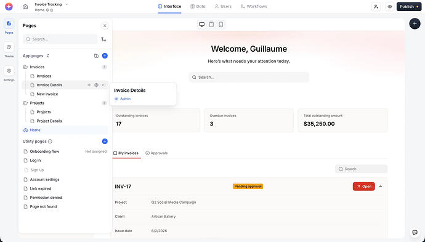Image resolution: width=425 pixels, height=242 pixels.
Task: Toggle preview with the eye icon
Action: (x=390, y=7)
